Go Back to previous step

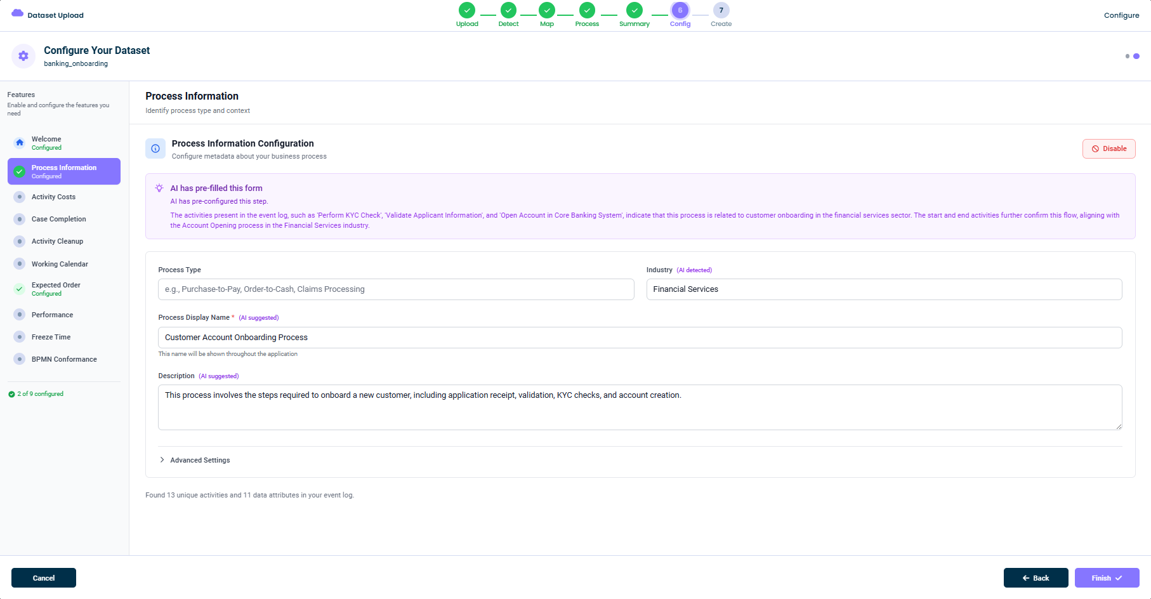(1036, 578)
